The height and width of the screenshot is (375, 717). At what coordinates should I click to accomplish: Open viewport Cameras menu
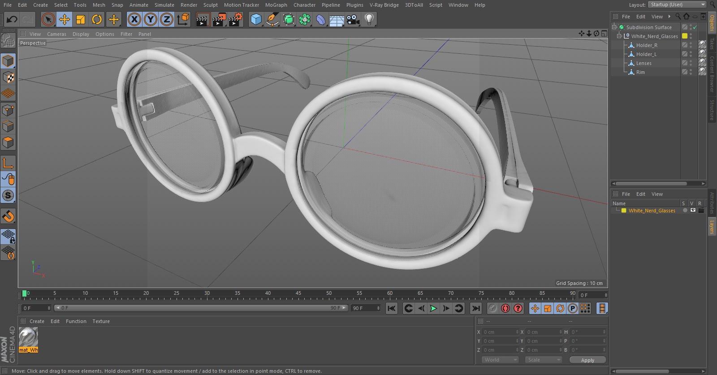click(x=56, y=34)
